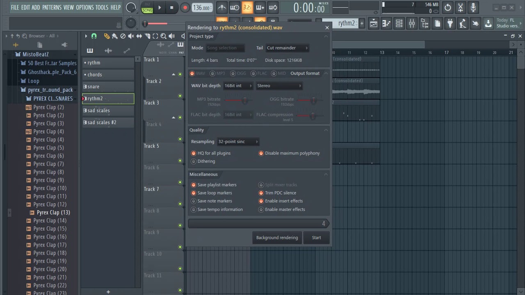Collapse the Quality section
This screenshot has width=525, height=295.
click(326, 130)
